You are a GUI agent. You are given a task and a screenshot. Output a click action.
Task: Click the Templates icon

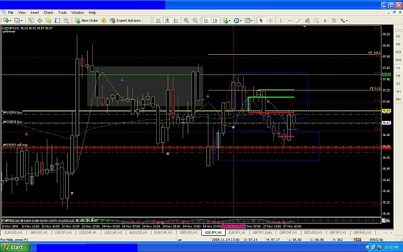click(x=247, y=21)
